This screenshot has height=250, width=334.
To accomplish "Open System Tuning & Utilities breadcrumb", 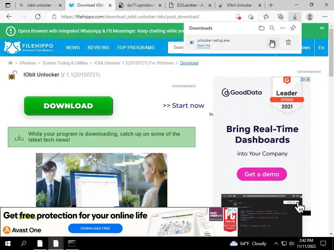I will [x=65, y=63].
